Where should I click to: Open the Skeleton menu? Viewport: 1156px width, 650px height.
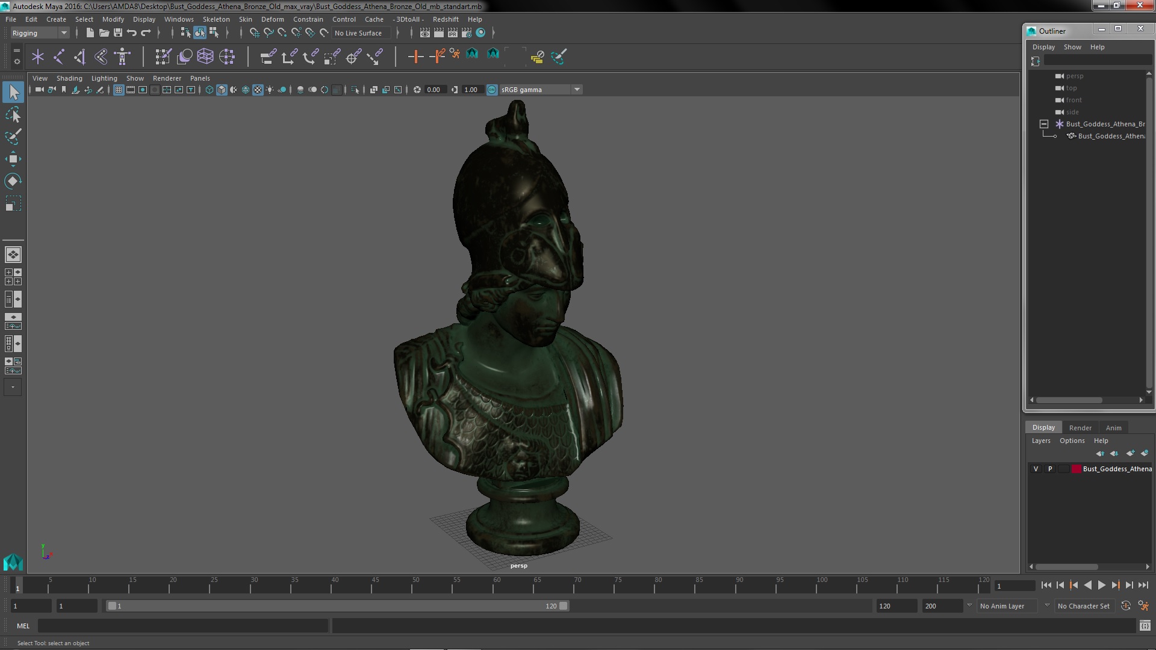coord(216,19)
